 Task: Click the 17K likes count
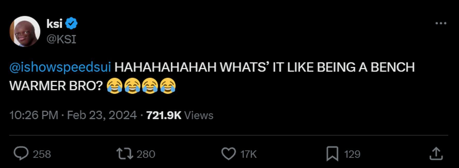(x=248, y=154)
